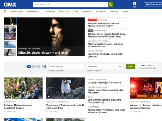Click the green search magnifier button
This screenshot has height=121, width=162.
110,5
